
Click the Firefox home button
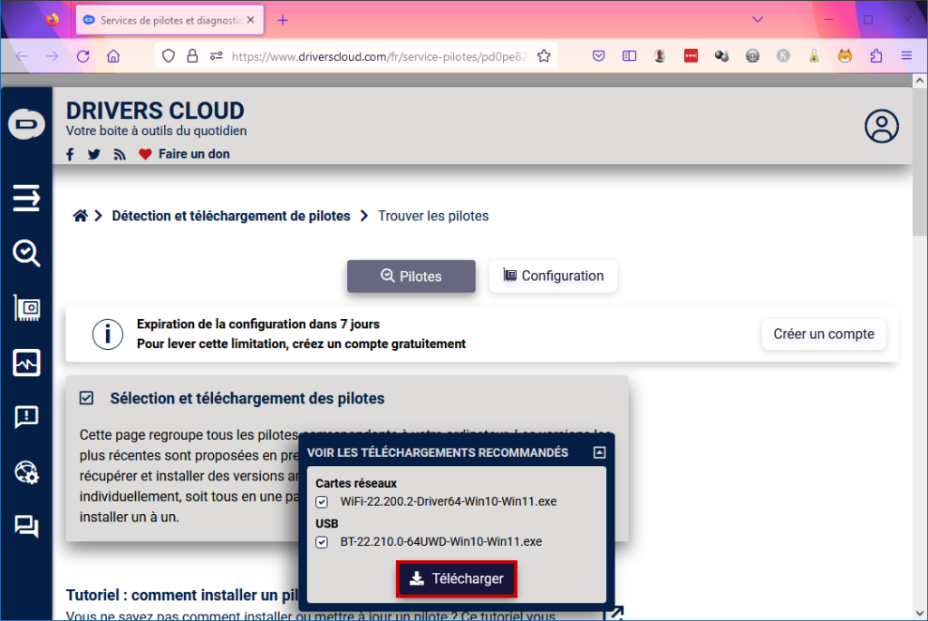point(113,56)
